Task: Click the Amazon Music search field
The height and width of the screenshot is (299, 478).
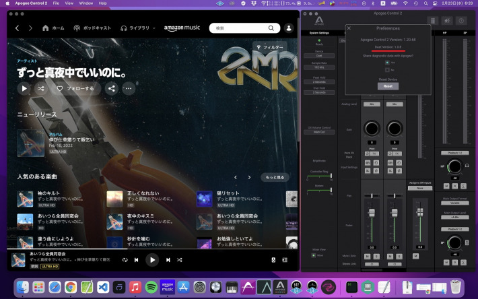Action: 242,28
